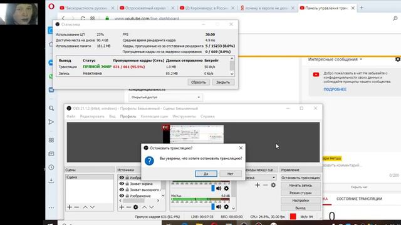Open source properties gear in Sources panel
This screenshot has height=225, width=401.
coord(135,207)
